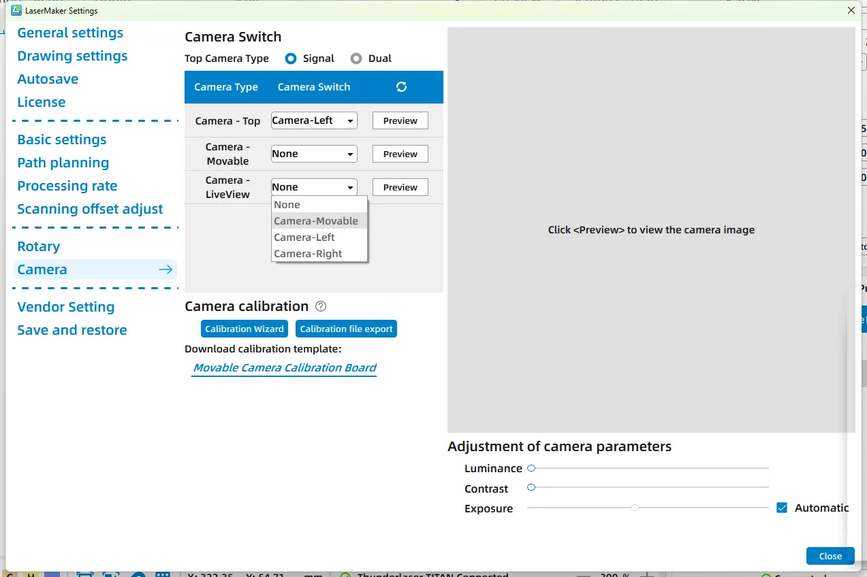Click the refresh camera list icon
This screenshot has width=867, height=577.
coord(401,86)
